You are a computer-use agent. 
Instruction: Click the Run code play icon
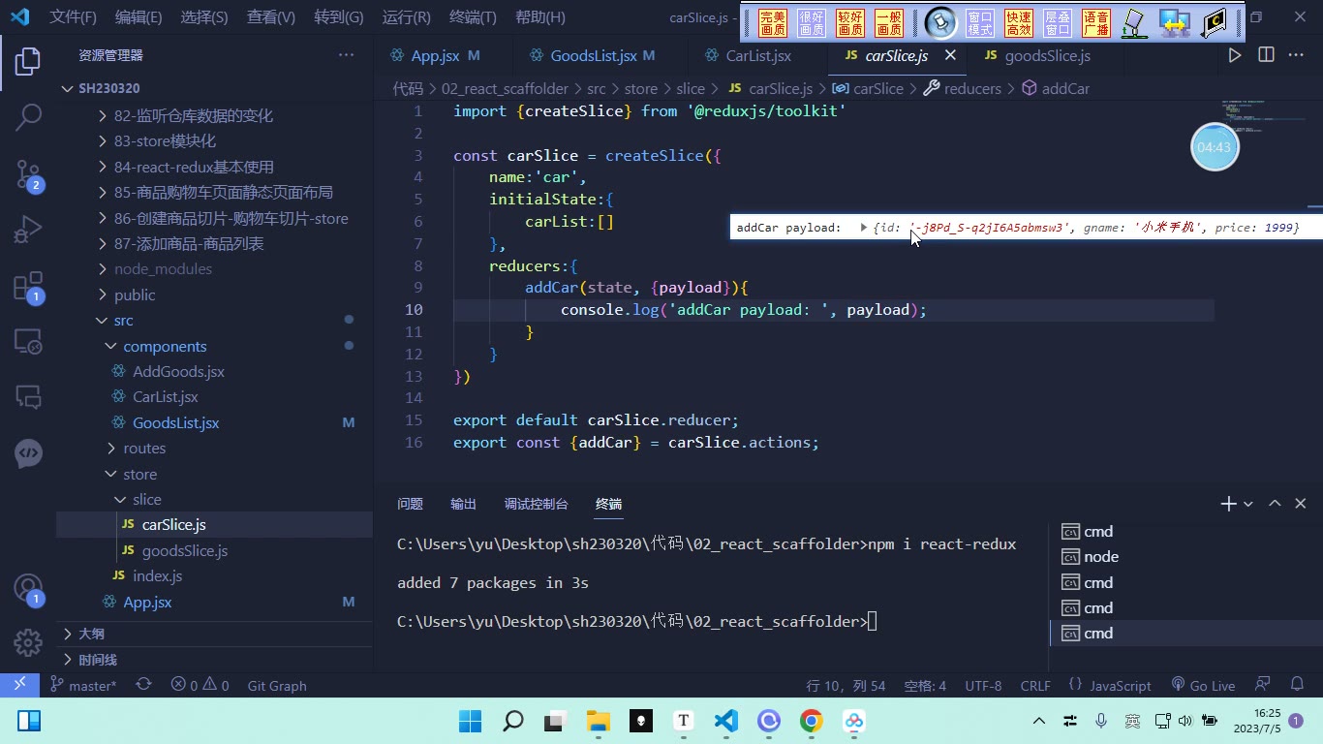click(1235, 55)
